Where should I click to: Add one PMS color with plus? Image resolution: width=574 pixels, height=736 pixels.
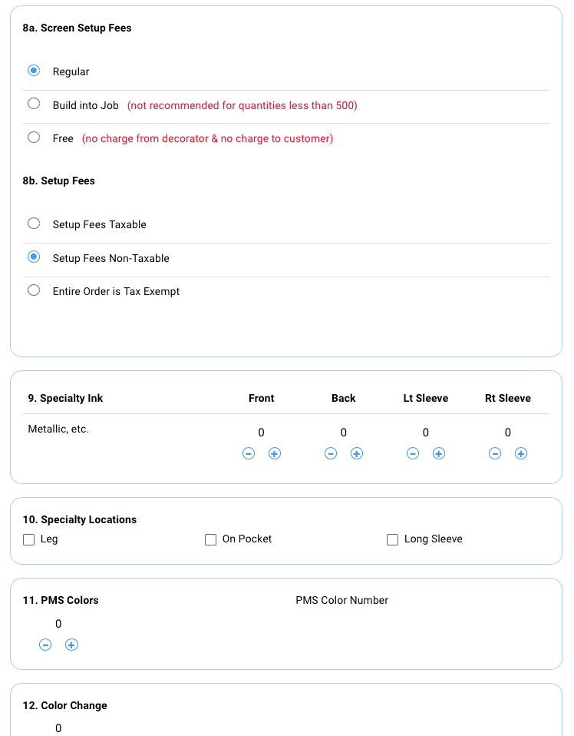pyautogui.click(x=71, y=645)
